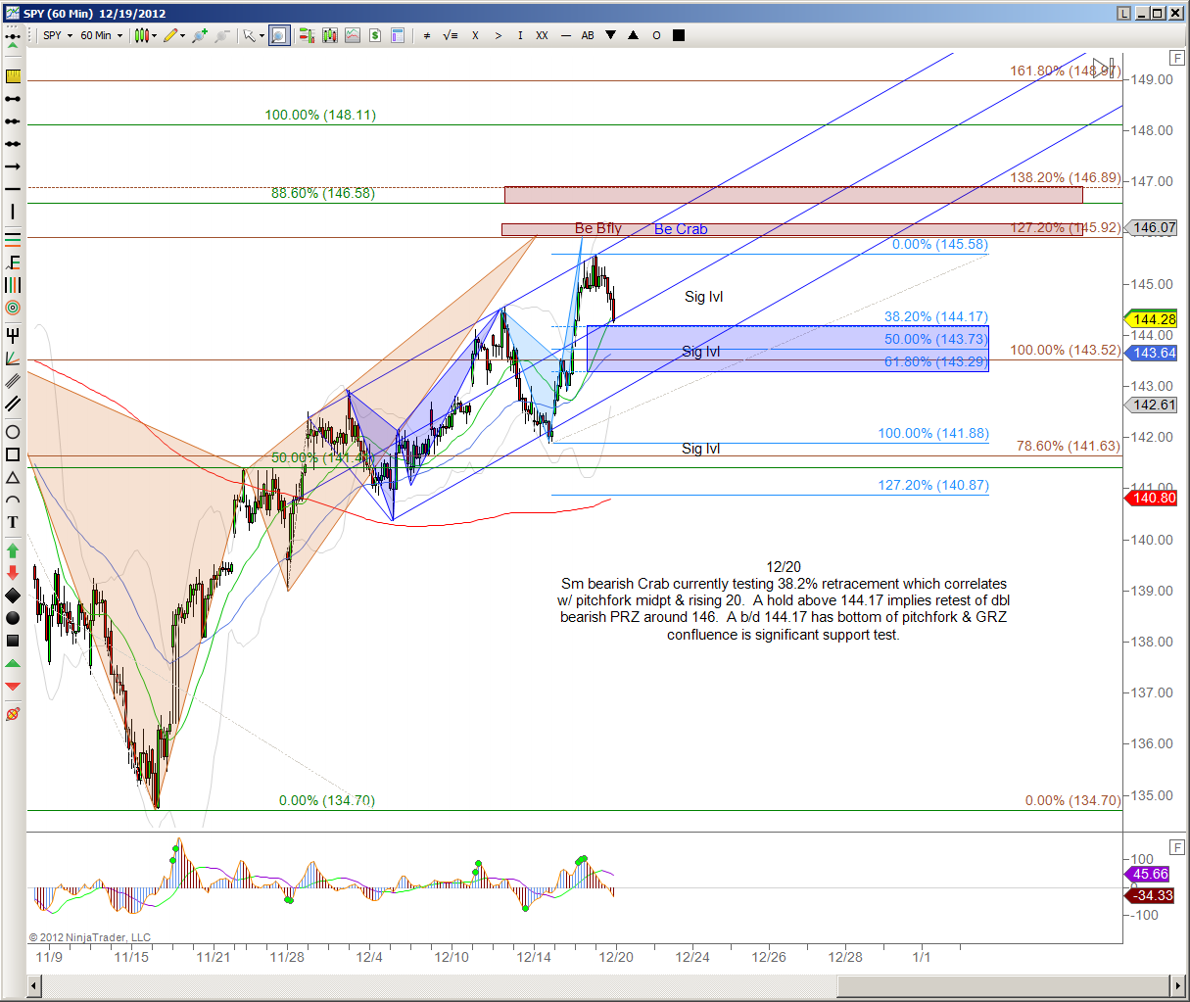Select the Andrews pitchfork tool
This screenshot has width=1190, height=1002.
13,336
